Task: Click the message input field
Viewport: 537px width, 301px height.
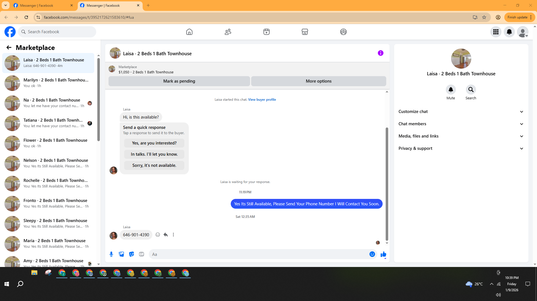Action: click(x=259, y=254)
